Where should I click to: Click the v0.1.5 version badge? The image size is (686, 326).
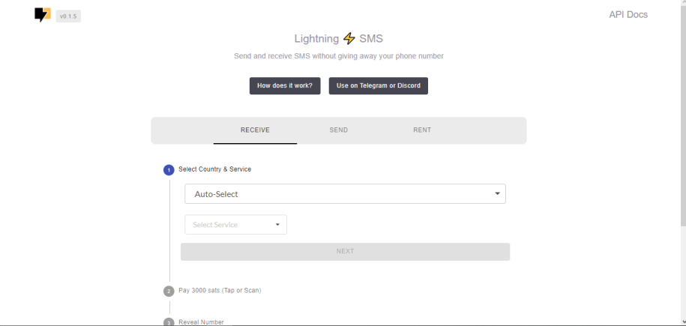[x=68, y=16]
